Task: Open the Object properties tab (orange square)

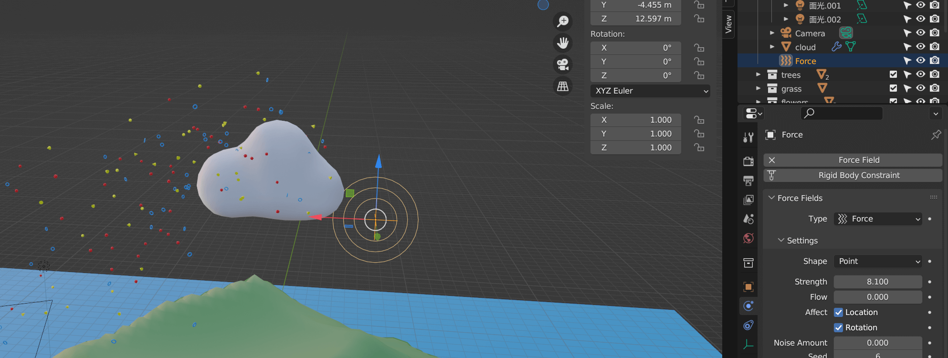Action: click(748, 286)
